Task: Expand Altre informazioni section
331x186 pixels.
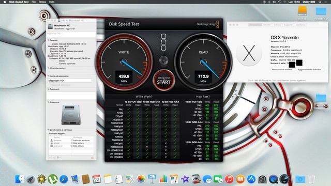Action: (48, 68)
